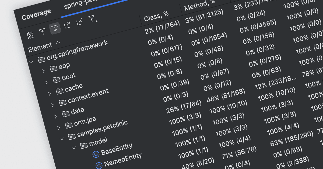Expand the context.event package chevron
This screenshot has height=169, width=323.
[52, 105]
